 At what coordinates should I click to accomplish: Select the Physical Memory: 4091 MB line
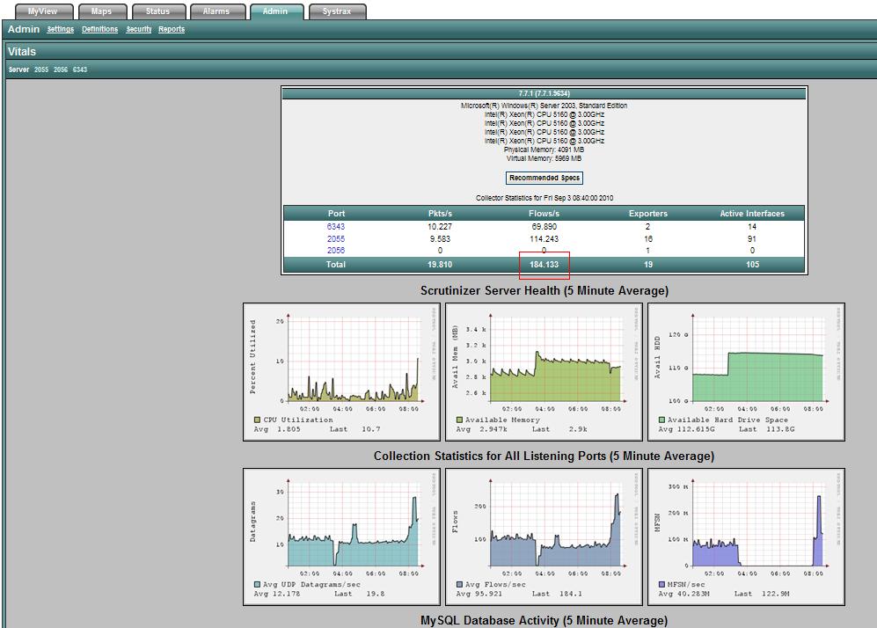pos(544,150)
